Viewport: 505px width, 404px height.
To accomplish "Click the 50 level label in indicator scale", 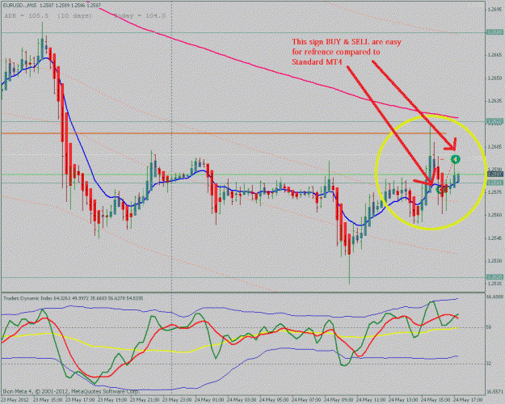I will [489, 327].
